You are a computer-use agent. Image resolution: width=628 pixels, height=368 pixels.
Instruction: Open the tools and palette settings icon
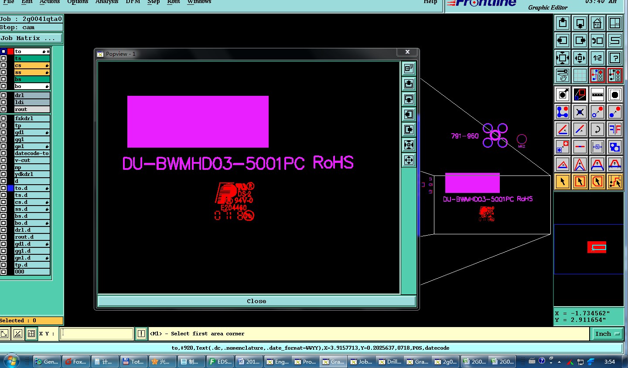pos(563,75)
